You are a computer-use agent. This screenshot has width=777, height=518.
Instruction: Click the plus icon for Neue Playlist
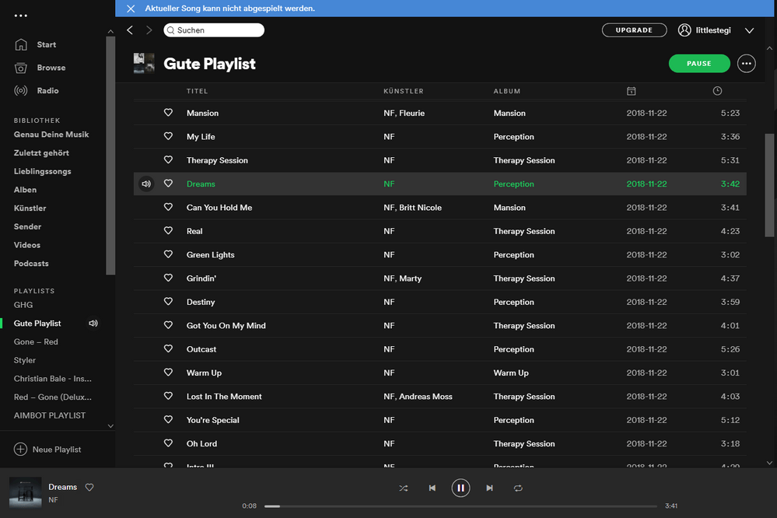point(21,450)
